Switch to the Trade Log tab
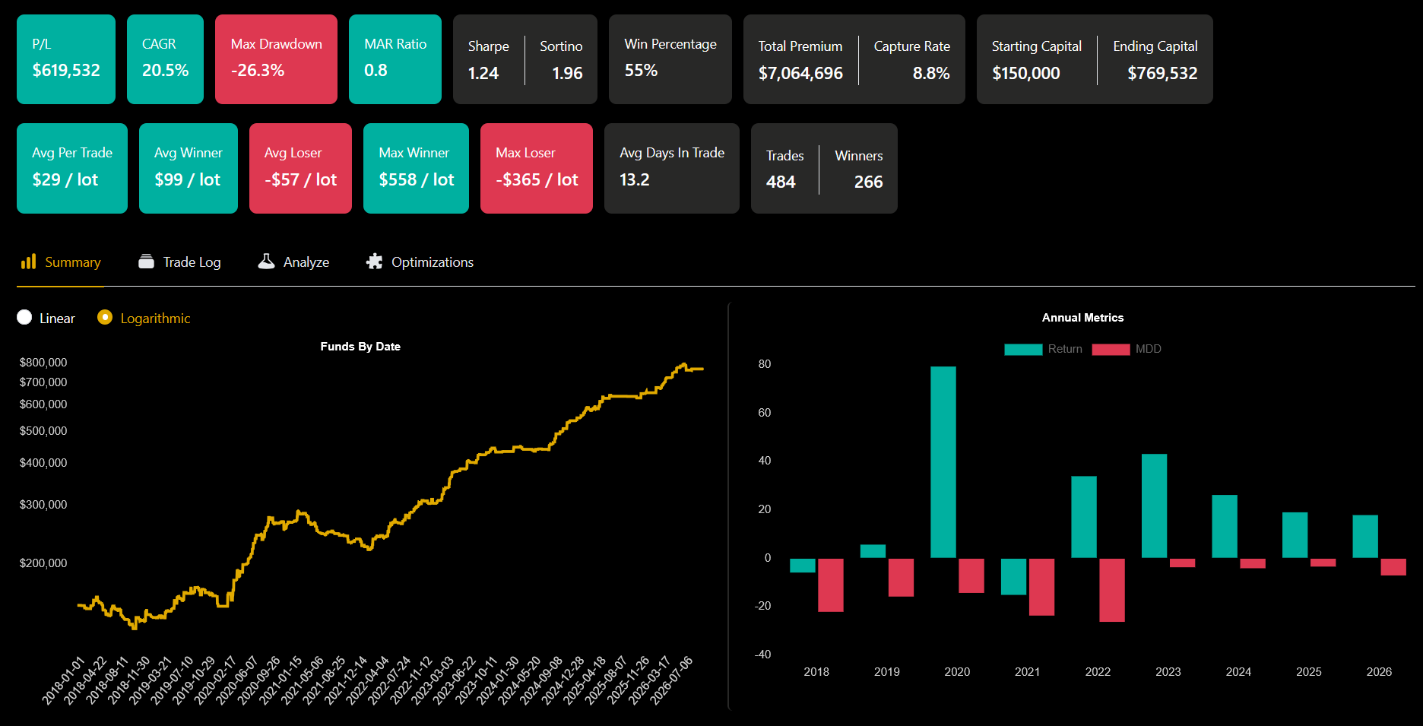The image size is (1423, 726). (x=179, y=262)
